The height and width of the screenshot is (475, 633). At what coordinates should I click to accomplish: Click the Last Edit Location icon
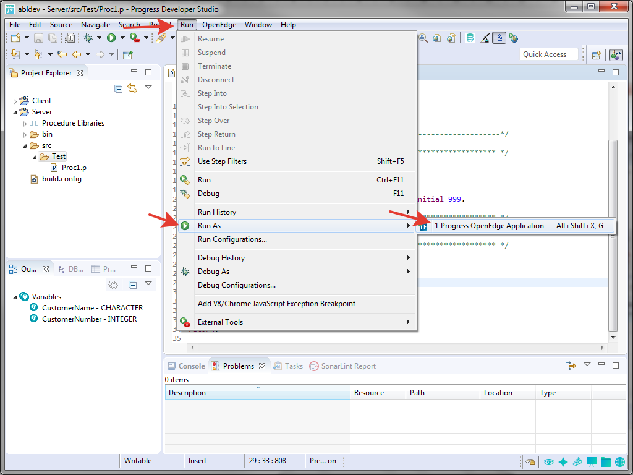62,54
